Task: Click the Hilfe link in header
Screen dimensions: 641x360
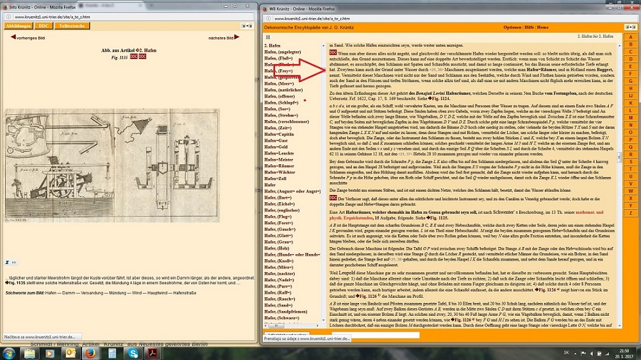Action: click(529, 28)
